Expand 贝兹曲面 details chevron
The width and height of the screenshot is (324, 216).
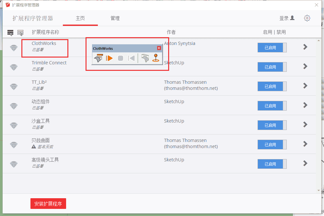coord(305,144)
